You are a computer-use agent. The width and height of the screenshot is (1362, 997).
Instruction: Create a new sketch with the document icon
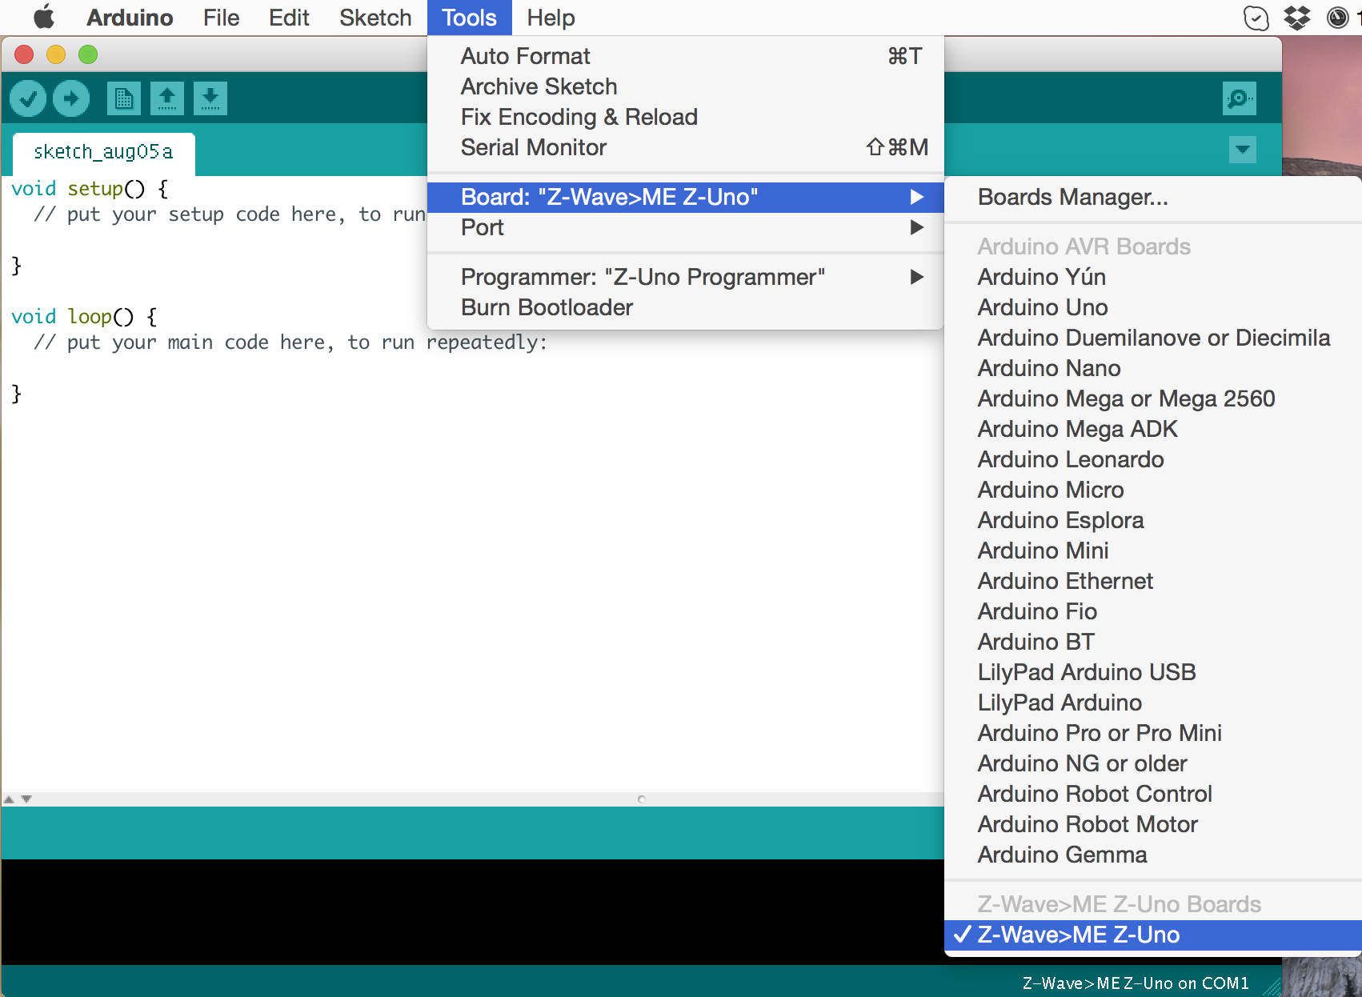tap(123, 98)
